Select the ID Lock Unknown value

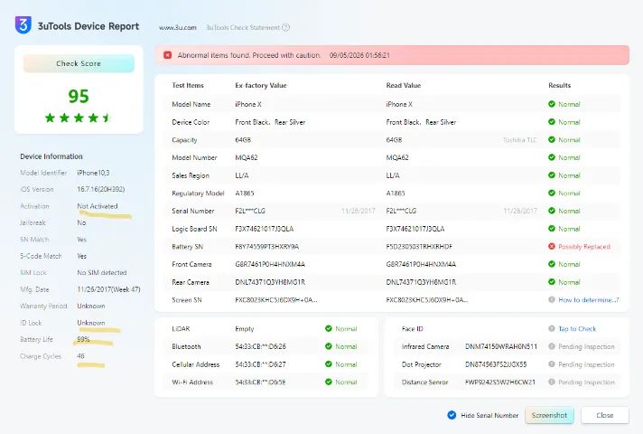pyautogui.click(x=91, y=323)
